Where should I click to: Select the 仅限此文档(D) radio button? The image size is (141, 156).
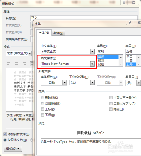point(5,140)
